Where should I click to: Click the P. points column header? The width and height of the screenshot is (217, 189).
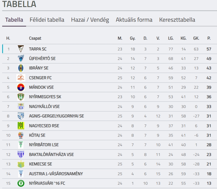[x=209, y=38]
